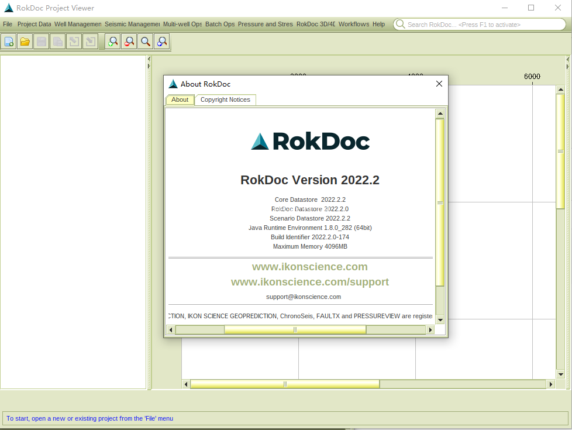Click the RokDoc logo in About dialog title

click(x=173, y=84)
